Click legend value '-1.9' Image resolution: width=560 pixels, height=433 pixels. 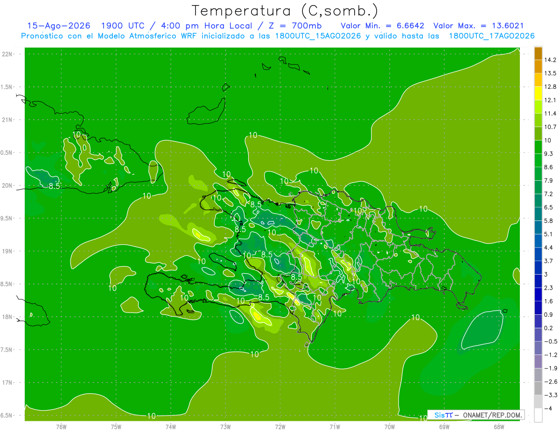[550, 368]
